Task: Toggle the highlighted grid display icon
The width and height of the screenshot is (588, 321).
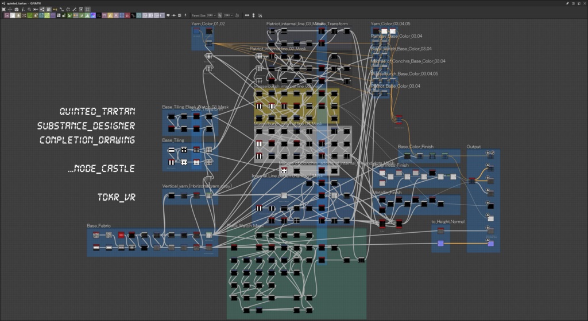Action: [x=49, y=9]
